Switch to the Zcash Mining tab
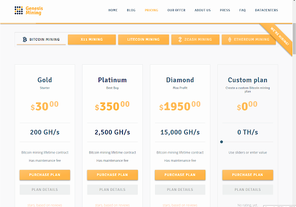Viewport: 296px width, 207px height. pos(195,39)
